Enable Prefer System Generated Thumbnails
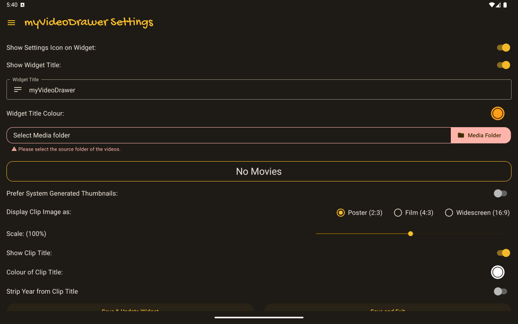This screenshot has height=324, width=518. tap(500, 194)
